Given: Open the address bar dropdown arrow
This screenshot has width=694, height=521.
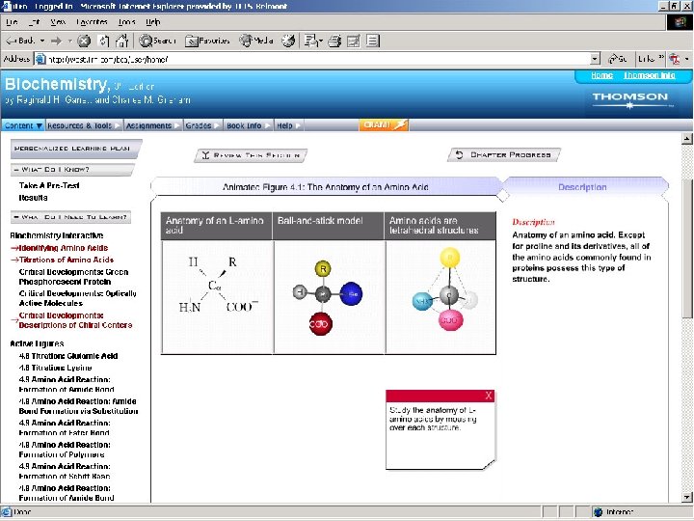Looking at the screenshot, I should coord(596,59).
